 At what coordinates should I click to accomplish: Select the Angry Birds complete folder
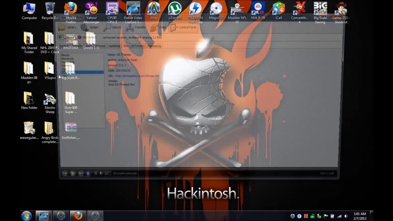pos(50,133)
